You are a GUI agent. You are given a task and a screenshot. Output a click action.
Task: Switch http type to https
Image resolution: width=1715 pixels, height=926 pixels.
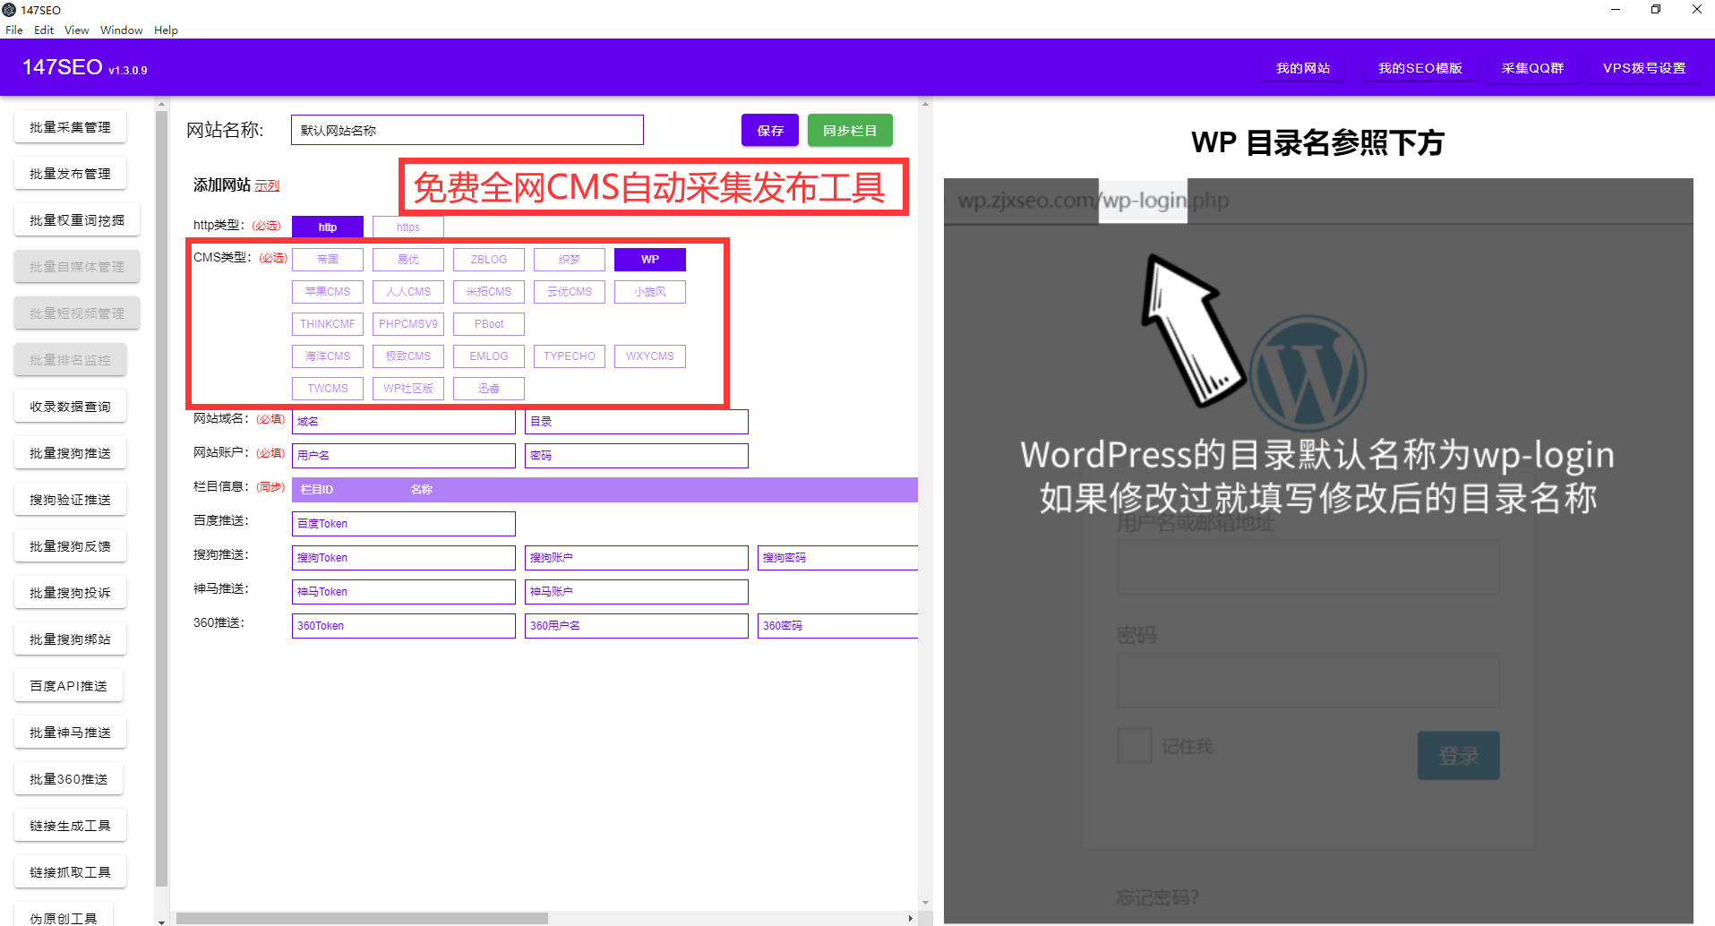(x=407, y=227)
